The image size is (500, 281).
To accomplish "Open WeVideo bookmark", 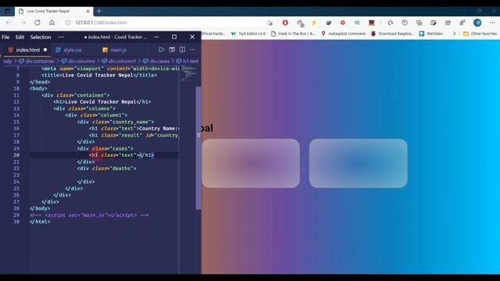I will [431, 34].
